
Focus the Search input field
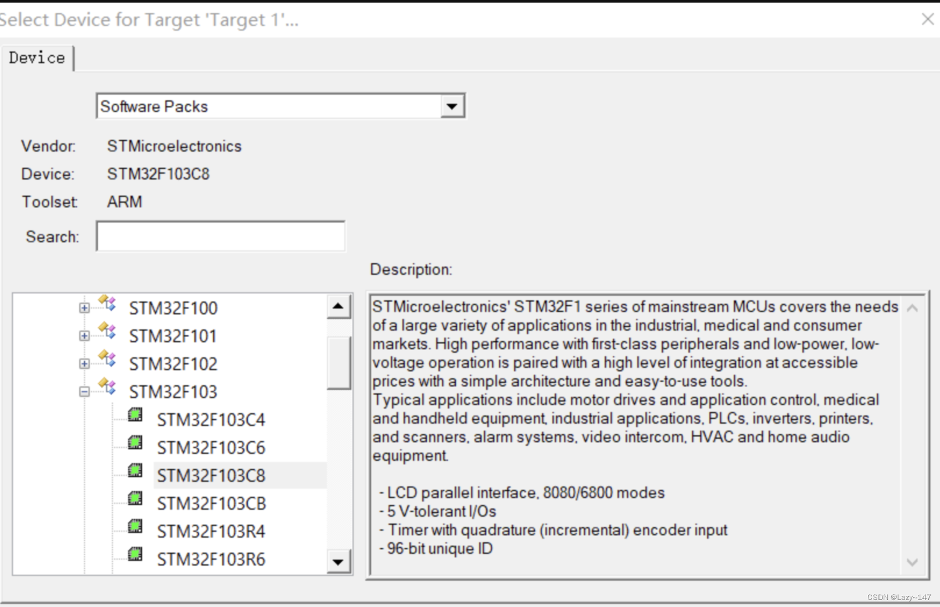220,236
